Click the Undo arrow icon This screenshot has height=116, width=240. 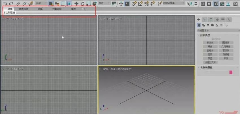tap(5, 4)
